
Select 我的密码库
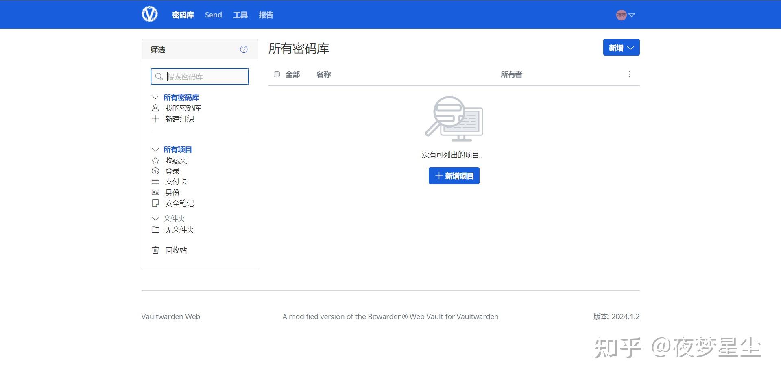coord(183,108)
